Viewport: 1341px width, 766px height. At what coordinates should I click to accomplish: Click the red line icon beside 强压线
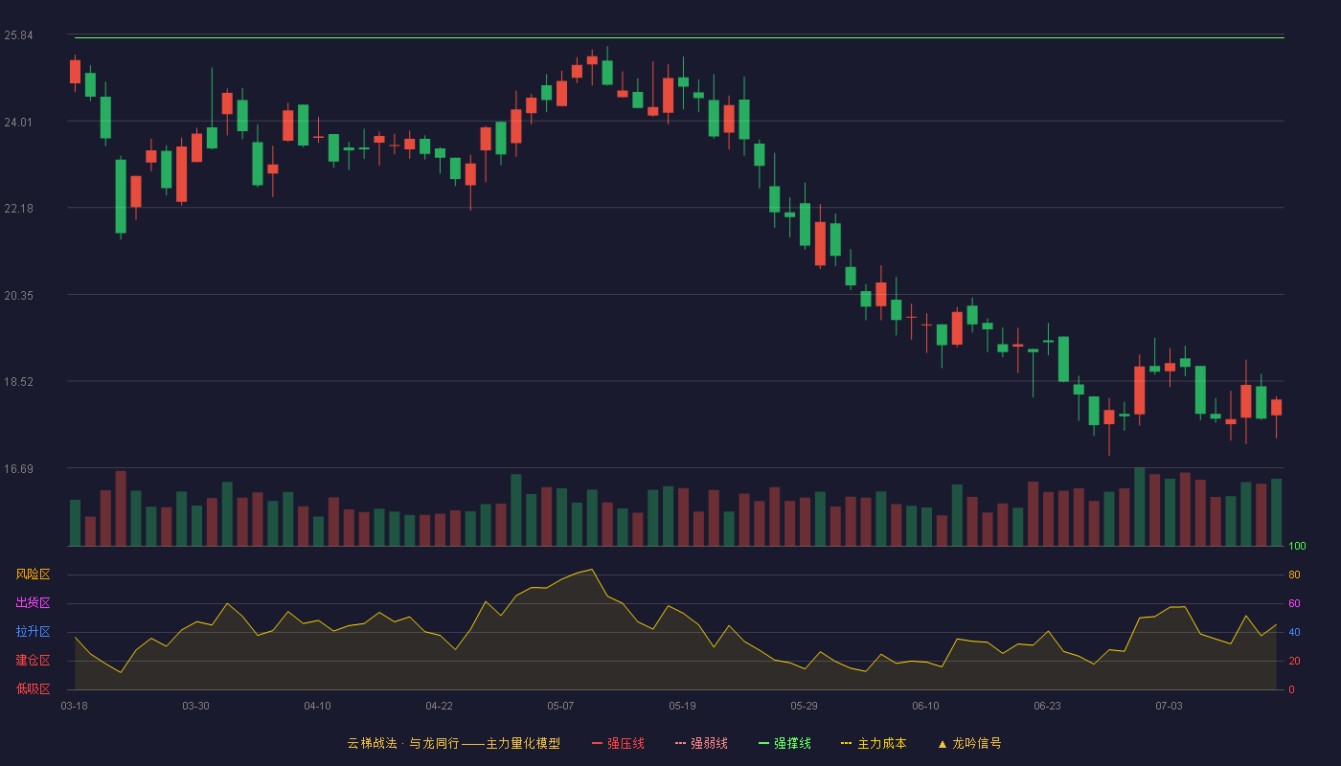pos(597,743)
